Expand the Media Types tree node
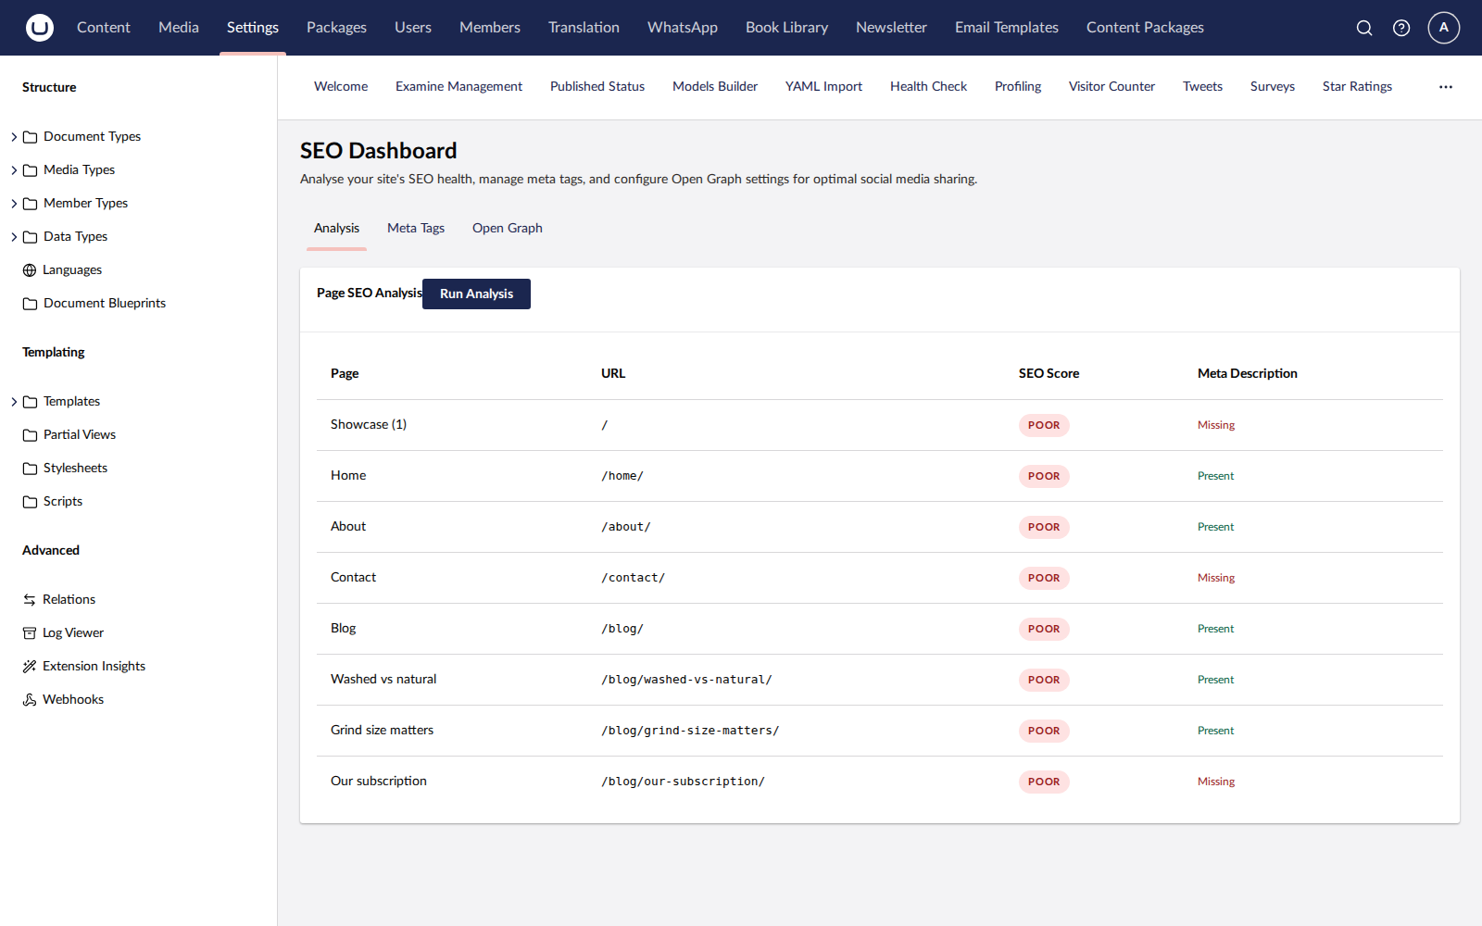The image size is (1482, 926). [14, 170]
